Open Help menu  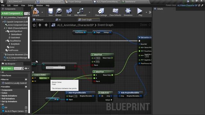[47, 5]
